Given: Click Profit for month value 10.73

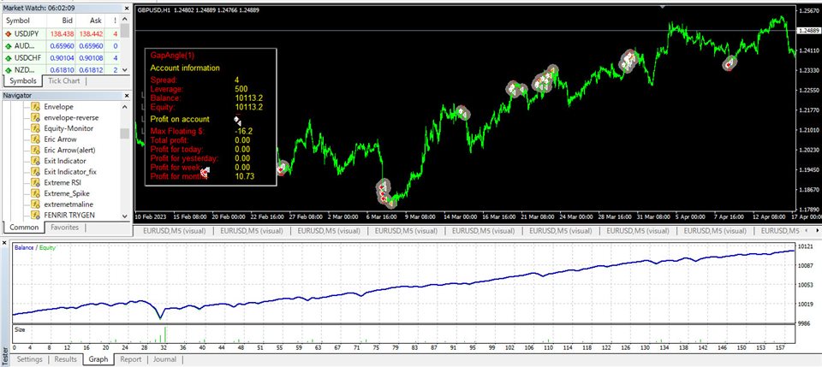Looking at the screenshot, I should click(245, 176).
